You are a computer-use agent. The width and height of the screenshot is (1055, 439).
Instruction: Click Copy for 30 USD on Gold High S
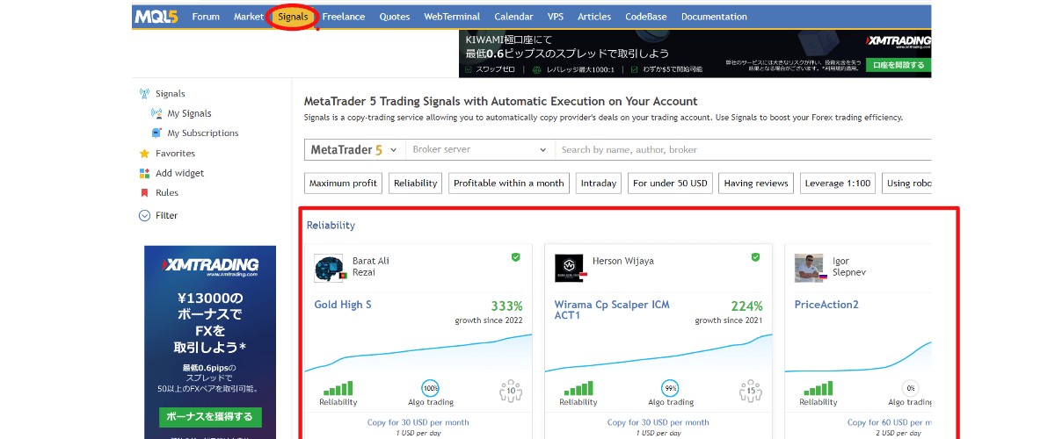click(x=418, y=422)
